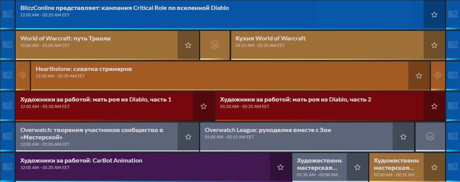Click the World of Warcraft logo block

(x=215, y=45)
